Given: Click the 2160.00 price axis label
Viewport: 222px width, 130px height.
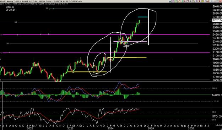Looking at the screenshot, I should pos(217,52).
